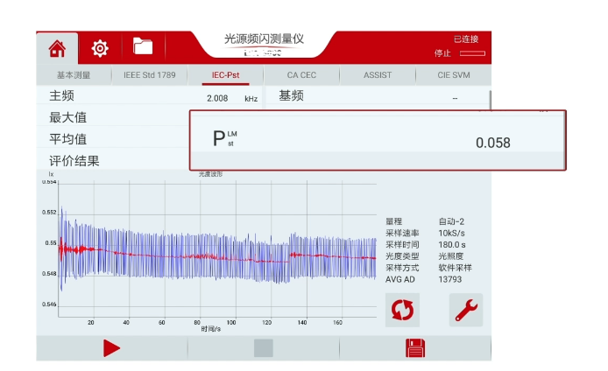Click the progress bar beside 停止
Viewport: 608px width, 371px height.
coord(471,54)
